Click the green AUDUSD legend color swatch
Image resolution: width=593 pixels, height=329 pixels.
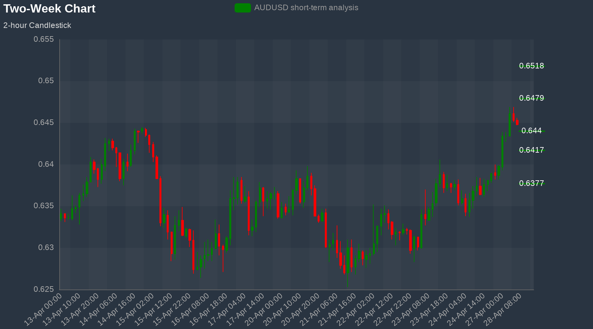[x=242, y=8]
